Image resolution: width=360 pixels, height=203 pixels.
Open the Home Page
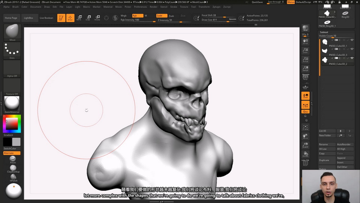(x=11, y=18)
